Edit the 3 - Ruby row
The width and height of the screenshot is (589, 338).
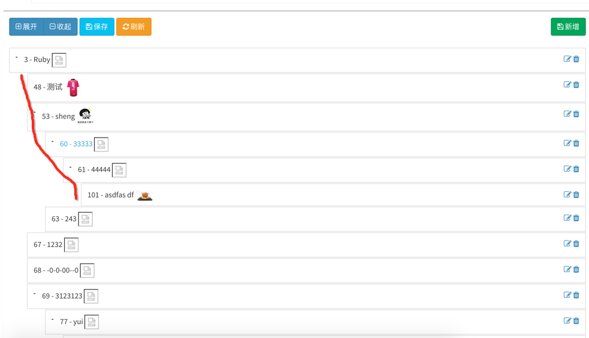point(567,59)
